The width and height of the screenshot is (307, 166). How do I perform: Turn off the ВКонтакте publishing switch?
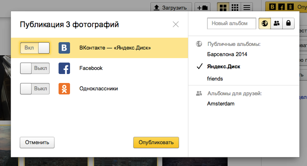(35, 48)
